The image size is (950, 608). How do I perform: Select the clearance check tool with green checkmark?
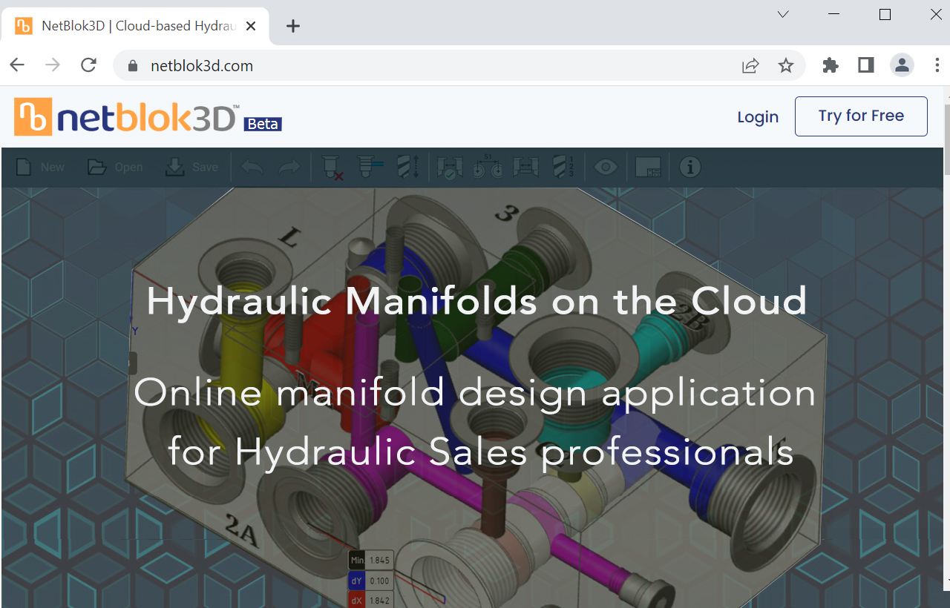pos(450,168)
